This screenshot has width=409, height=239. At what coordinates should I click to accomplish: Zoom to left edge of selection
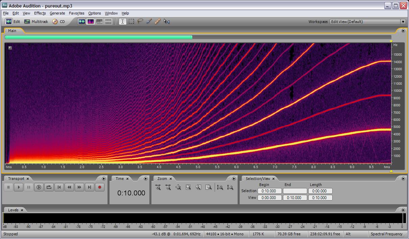pyautogui.click(x=198, y=187)
